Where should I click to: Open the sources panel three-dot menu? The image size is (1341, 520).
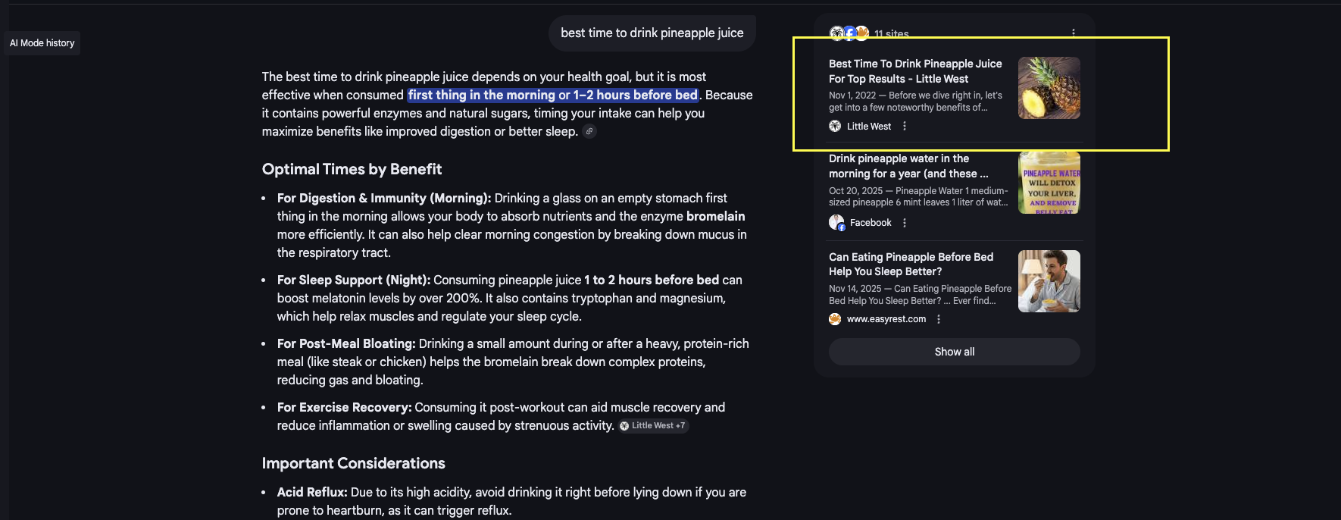click(1073, 33)
